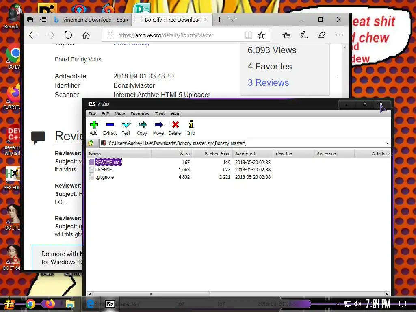Click the 7-Zip horizontal scrollbar thumb

coord(151,294)
